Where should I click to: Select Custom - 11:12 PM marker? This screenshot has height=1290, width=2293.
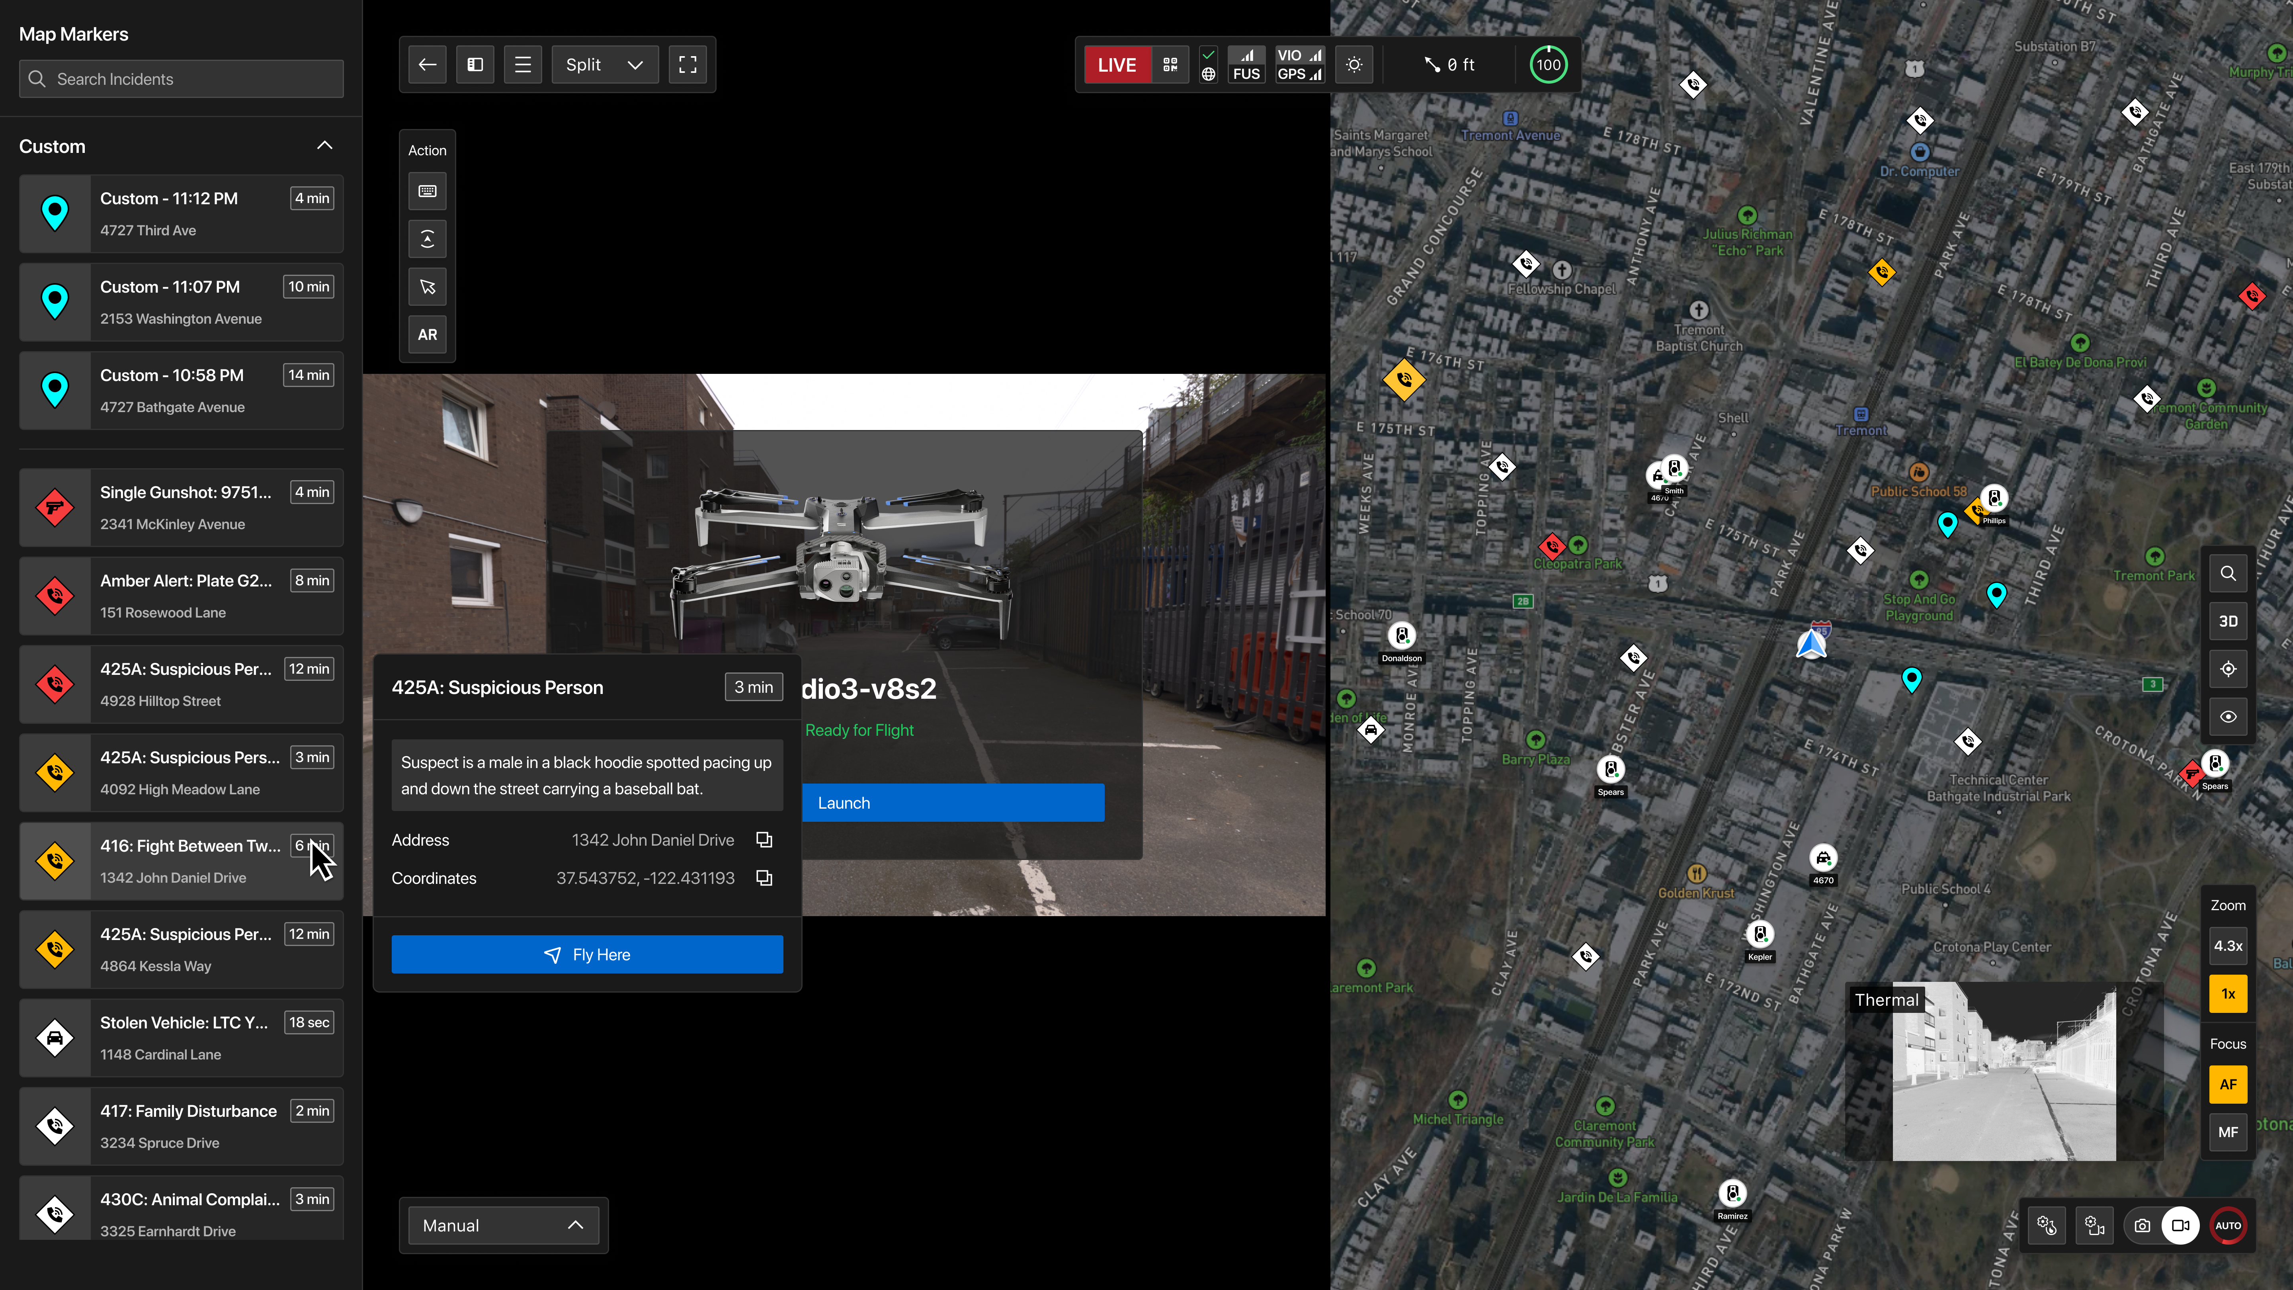[x=182, y=214]
